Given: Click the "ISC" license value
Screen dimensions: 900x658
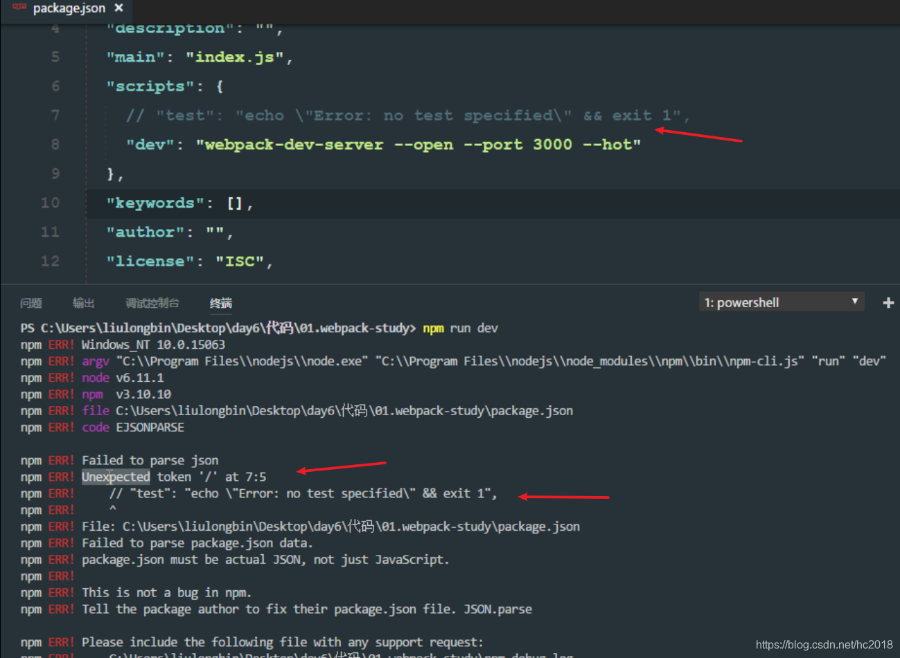Looking at the screenshot, I should pos(240,261).
